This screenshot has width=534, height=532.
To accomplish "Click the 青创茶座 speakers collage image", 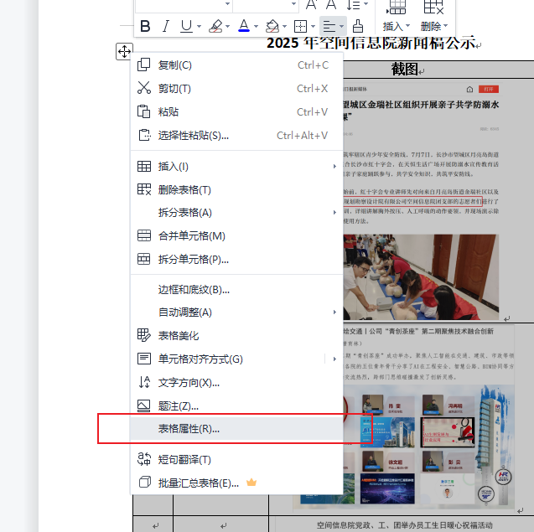I will click(x=428, y=448).
